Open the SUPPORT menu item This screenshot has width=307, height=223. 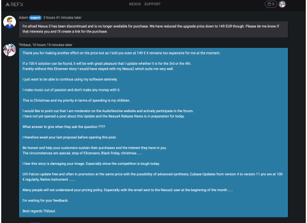[x=152, y=4]
